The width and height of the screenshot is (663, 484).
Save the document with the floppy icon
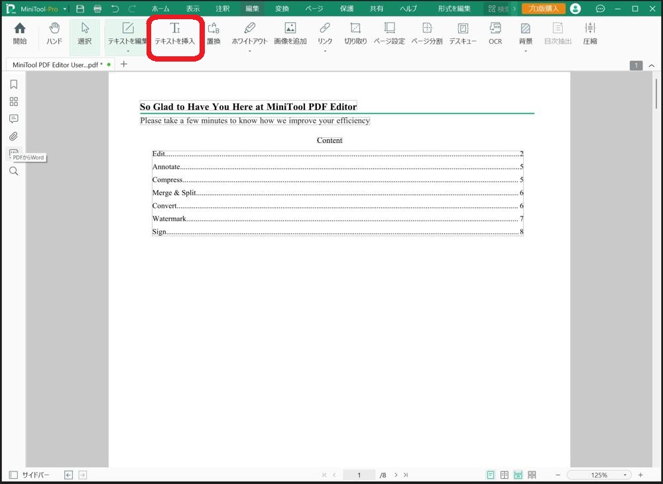[x=80, y=9]
